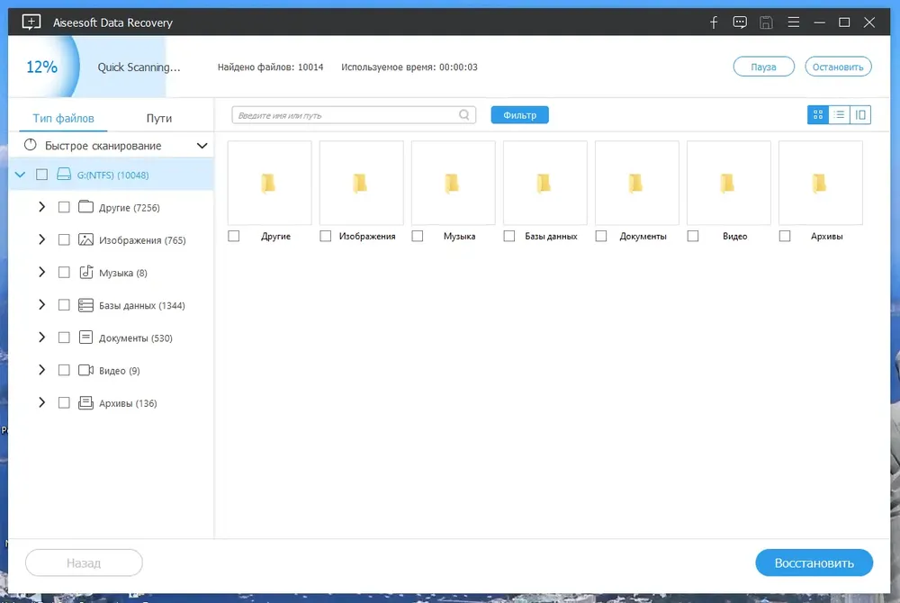Screen dimensions: 900x603
Task: Click the Другие folder icon in tree
Action: (x=85, y=206)
